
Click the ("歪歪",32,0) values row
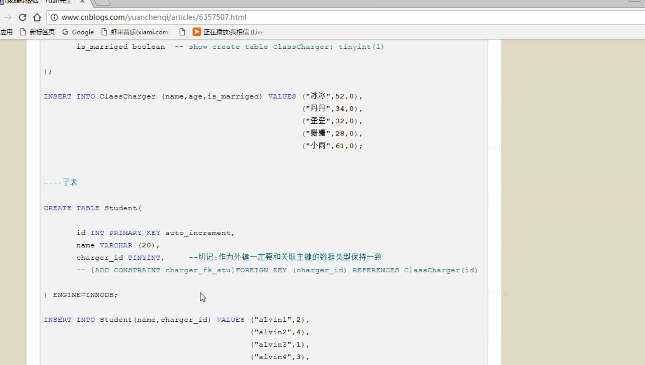[332, 121]
